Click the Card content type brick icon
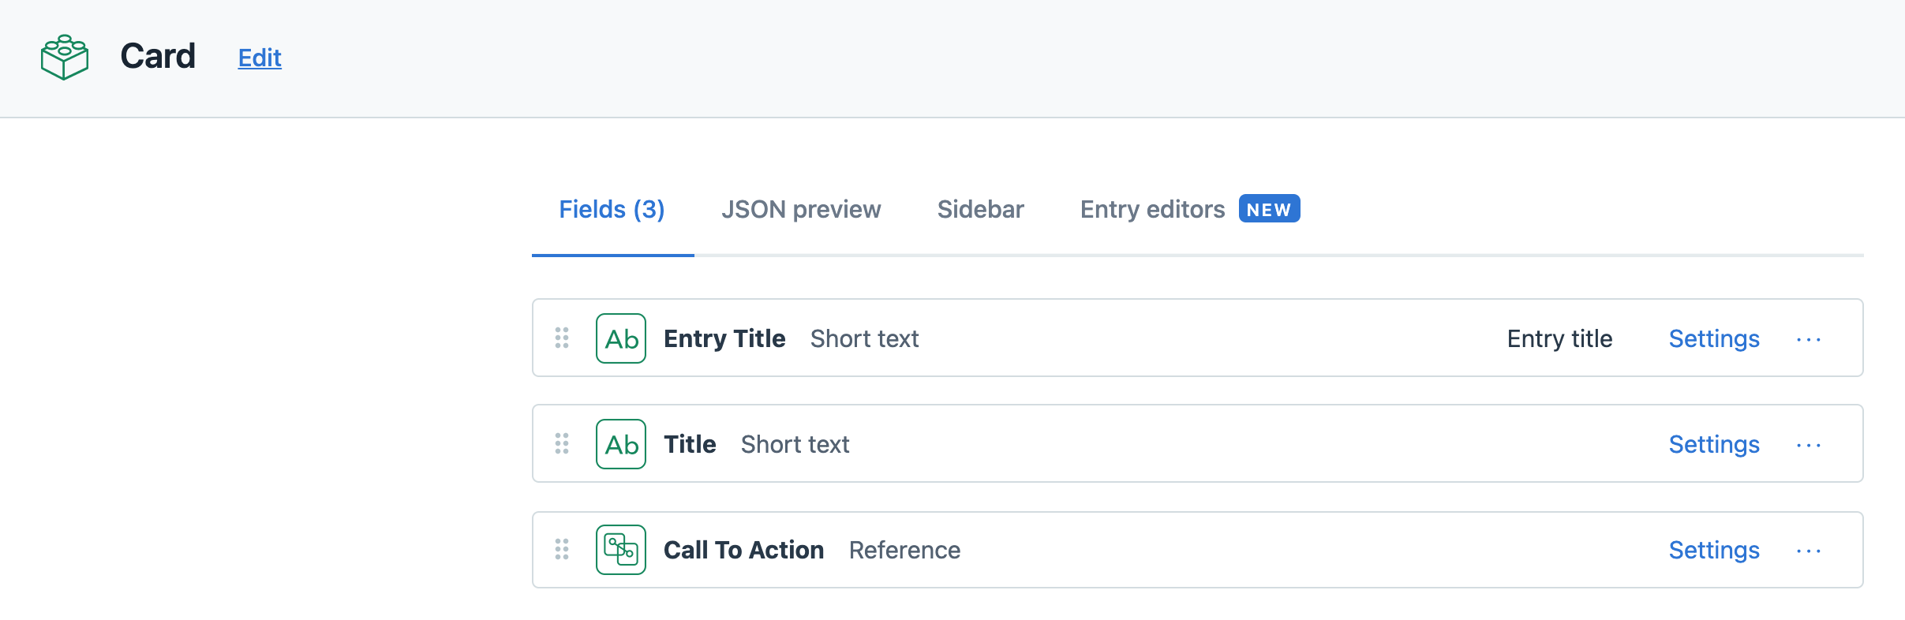 pos(65,57)
